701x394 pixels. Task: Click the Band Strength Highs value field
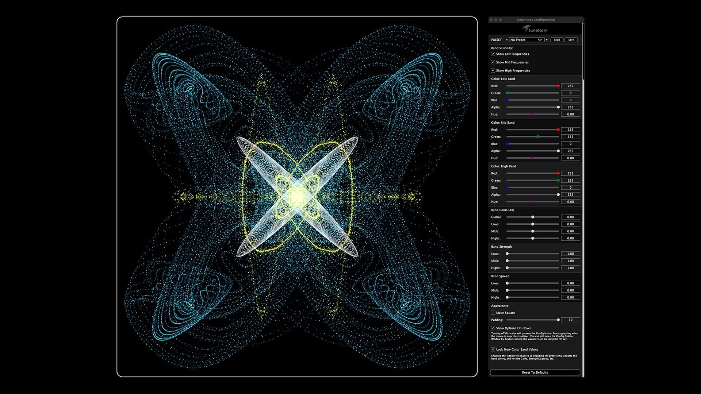pyautogui.click(x=571, y=268)
